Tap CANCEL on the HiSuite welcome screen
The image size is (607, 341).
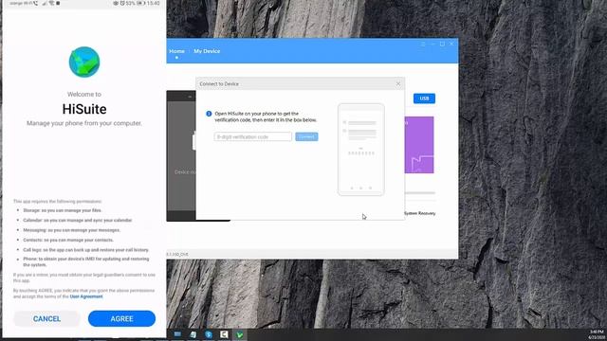click(46, 318)
